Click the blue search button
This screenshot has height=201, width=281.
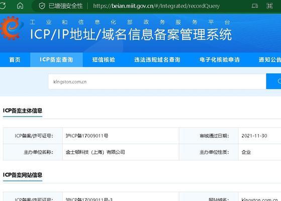tap(273, 81)
